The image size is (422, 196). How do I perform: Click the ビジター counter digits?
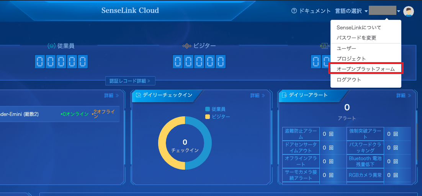(x=199, y=62)
